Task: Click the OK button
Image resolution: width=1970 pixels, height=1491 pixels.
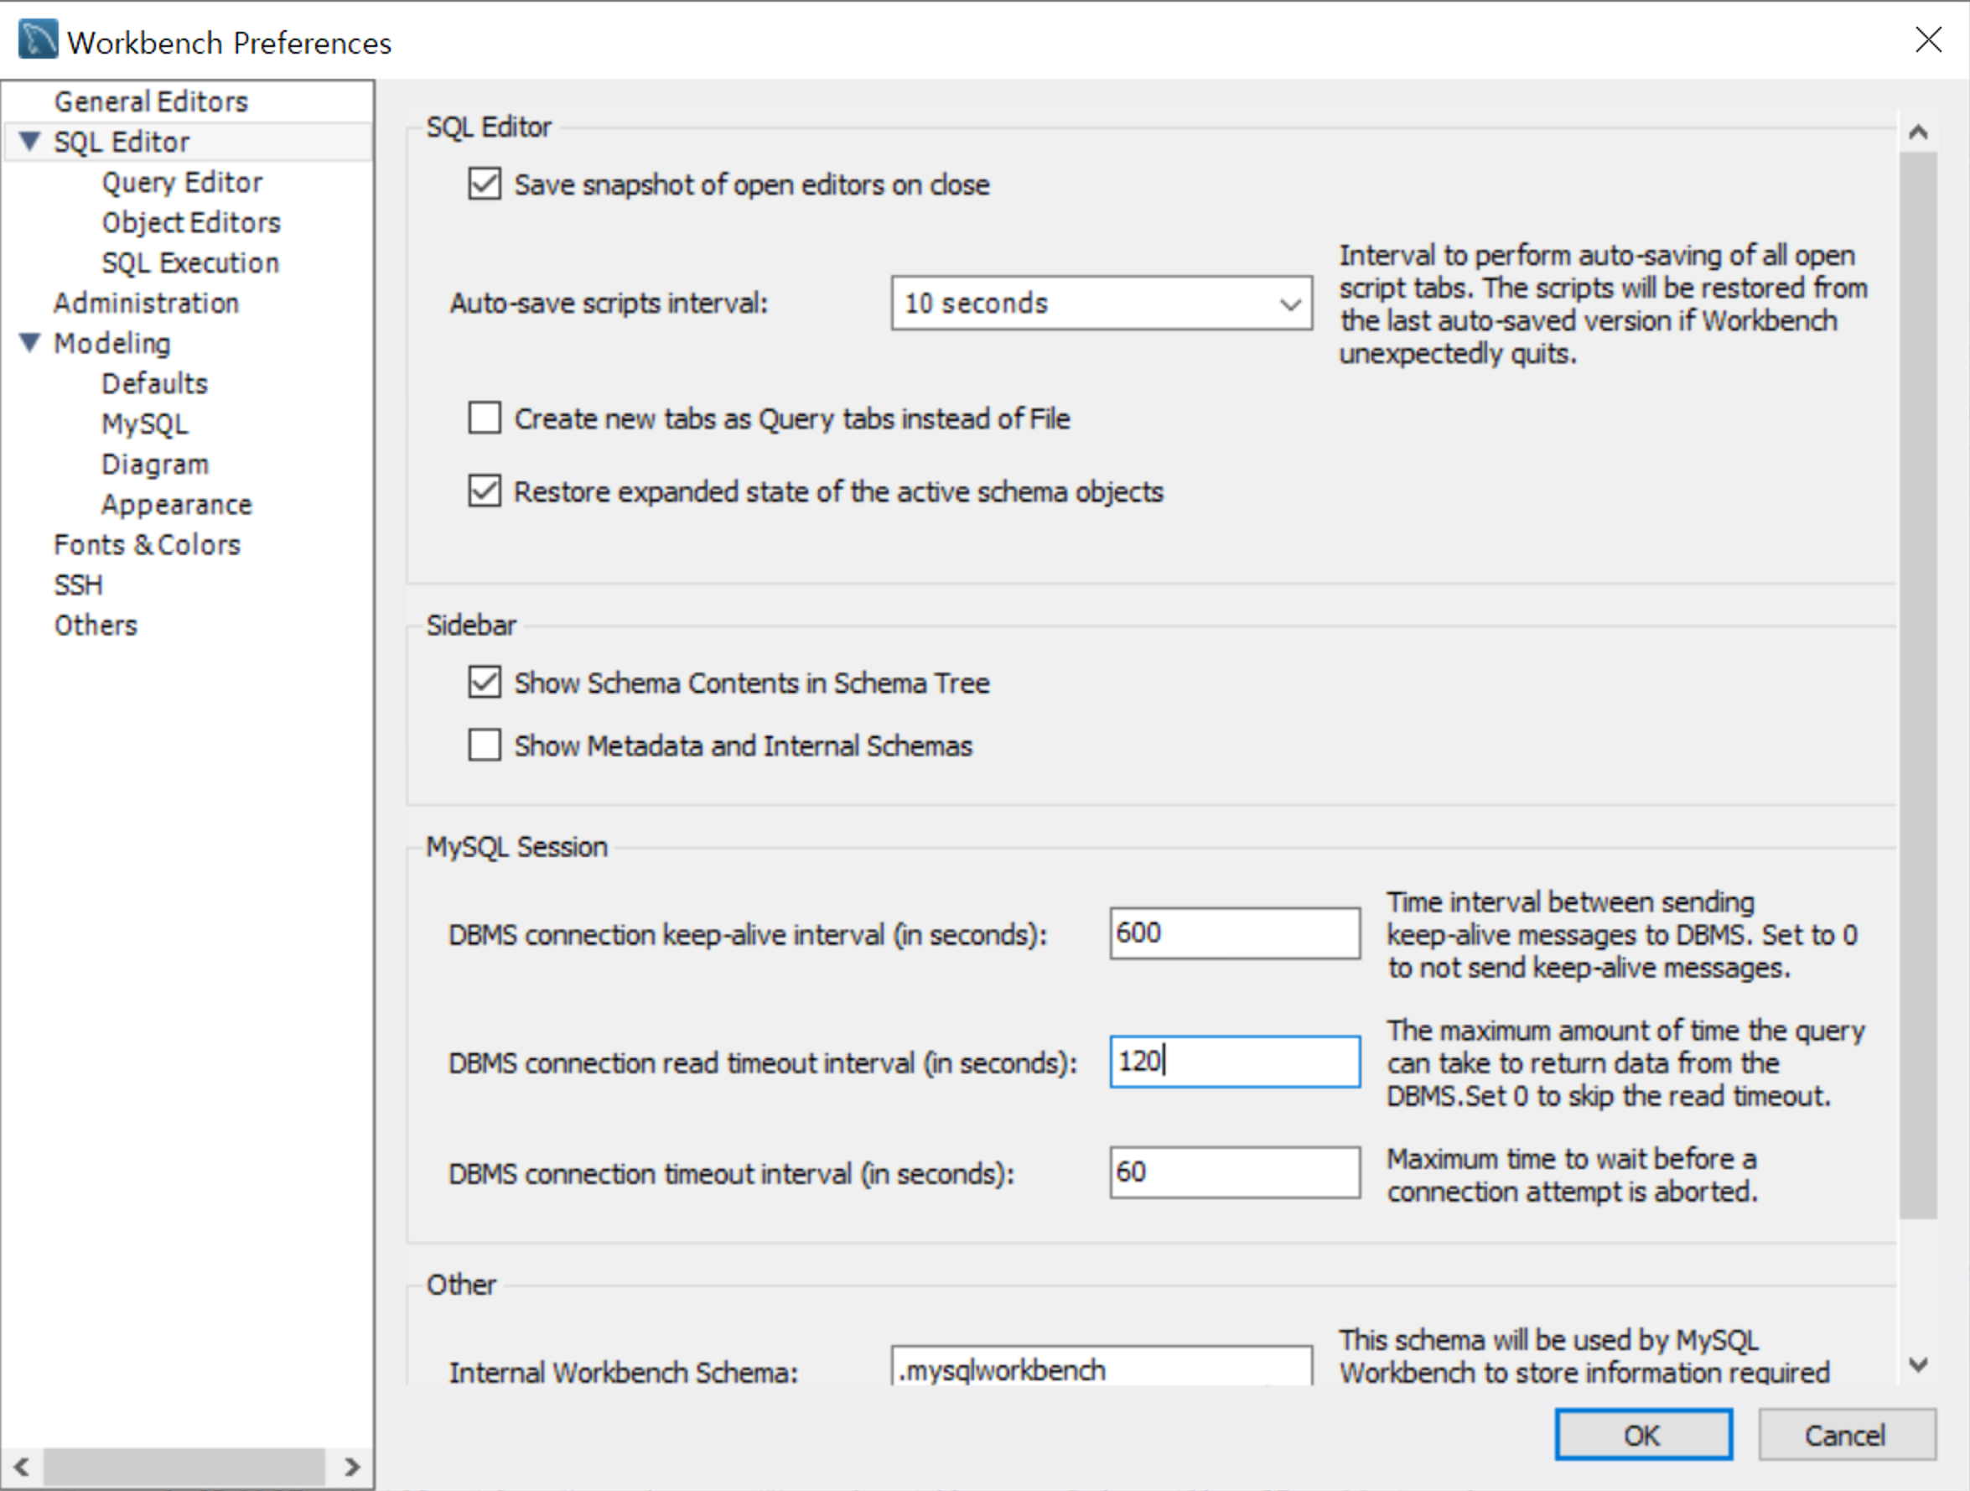Action: (1643, 1435)
